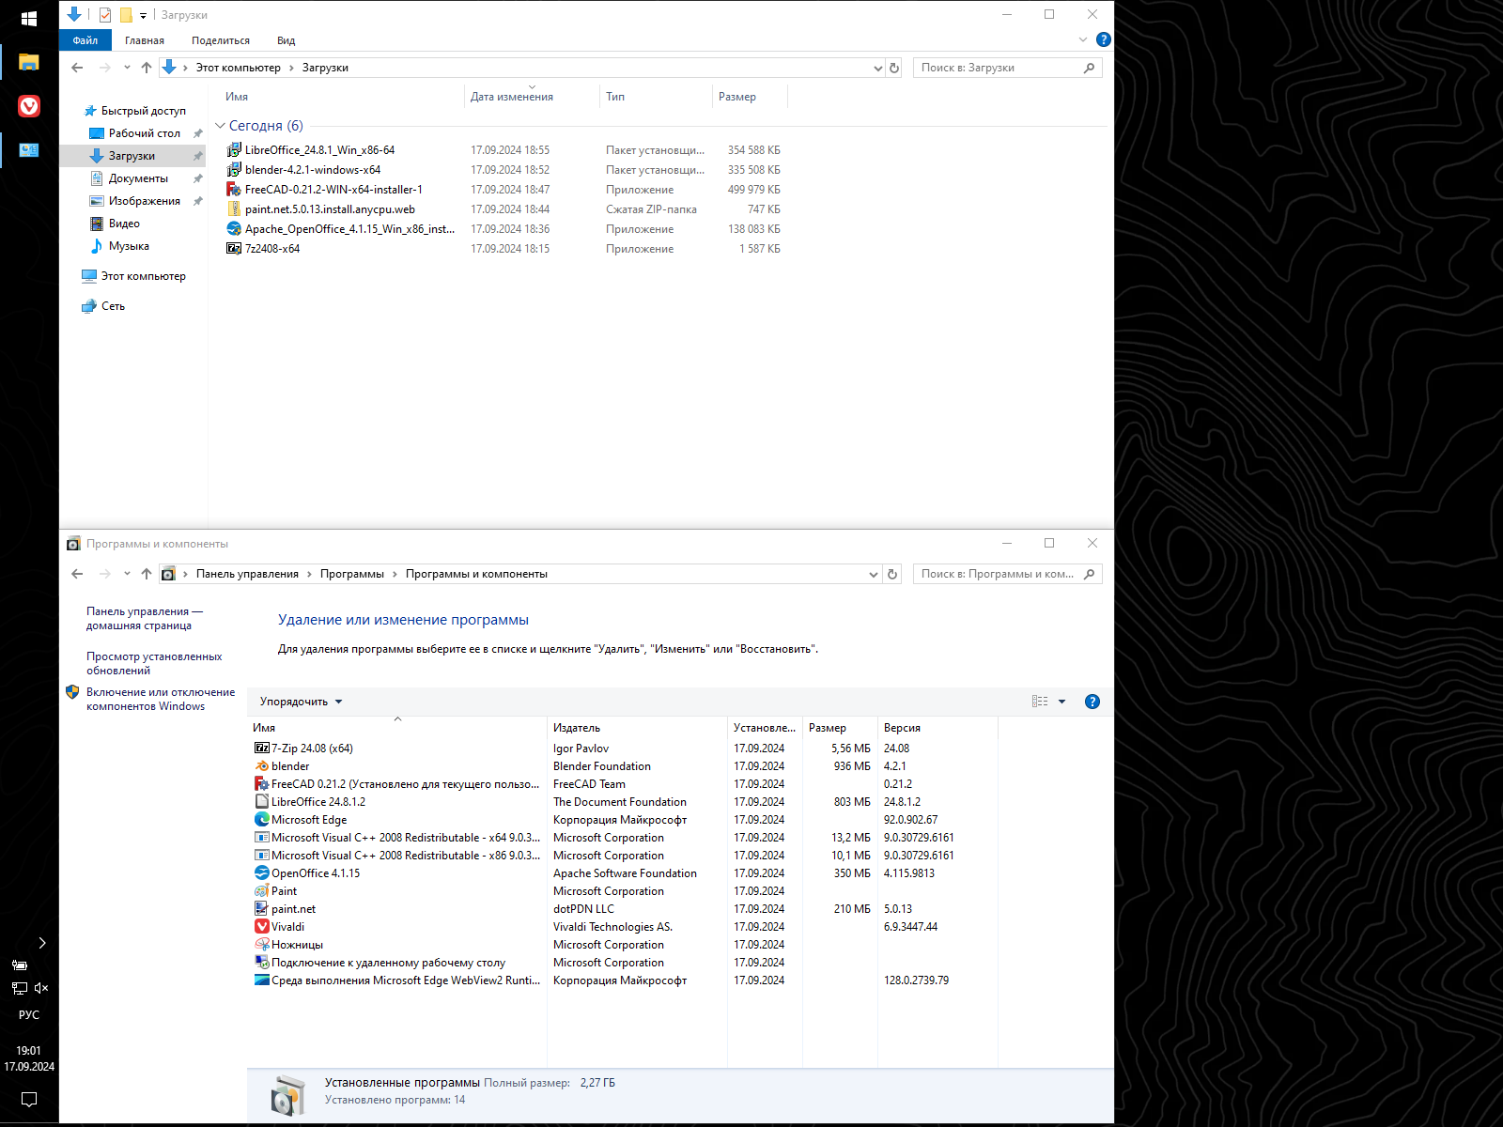Viewport: 1503px width, 1127px height.
Task: Click taskbar clock showing 19:01
Action: [x=29, y=1051]
